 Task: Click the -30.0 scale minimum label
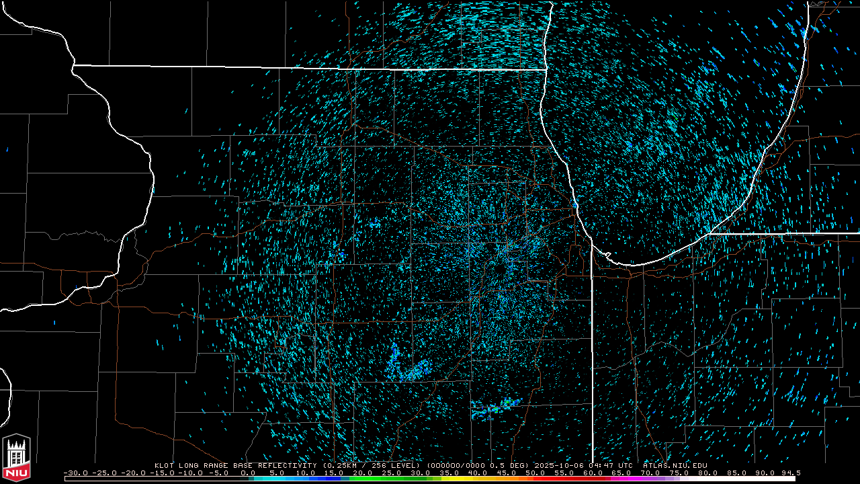point(75,473)
